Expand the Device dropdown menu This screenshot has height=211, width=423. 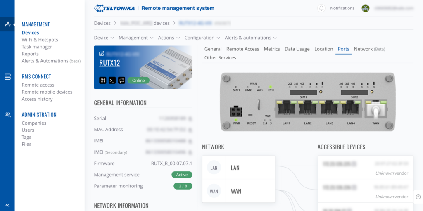pos(104,38)
